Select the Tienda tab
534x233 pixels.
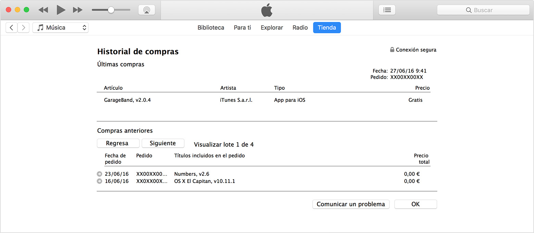(x=327, y=28)
